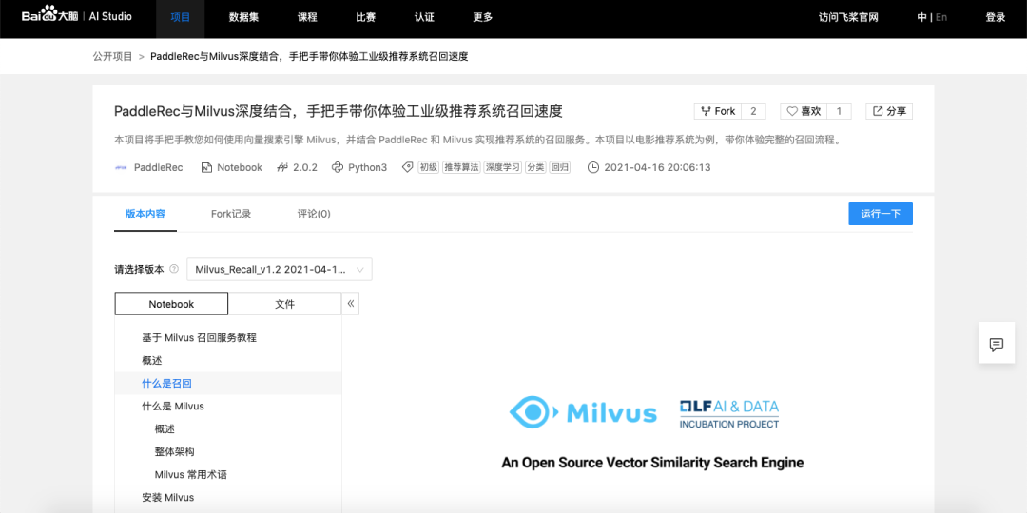Open the 项目 nav menu
The width and height of the screenshot is (1027, 513).
(180, 18)
